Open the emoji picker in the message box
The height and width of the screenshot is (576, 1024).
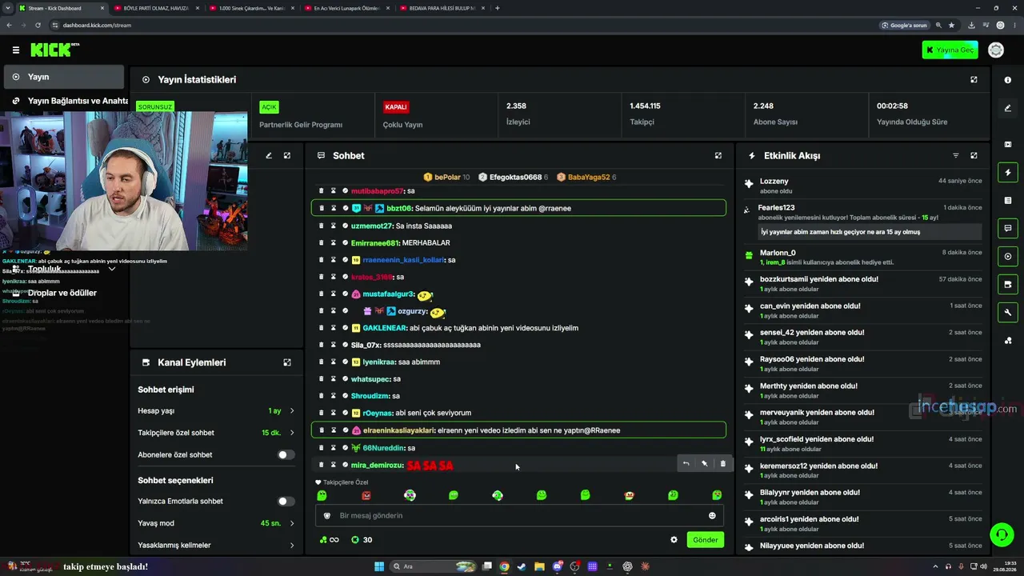pyautogui.click(x=712, y=516)
